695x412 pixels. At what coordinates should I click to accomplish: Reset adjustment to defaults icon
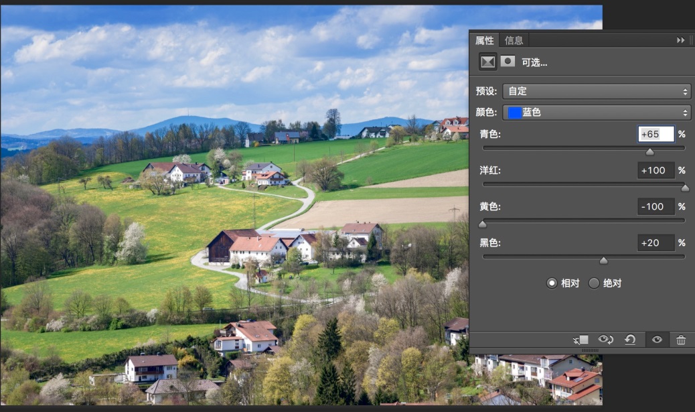coord(630,340)
